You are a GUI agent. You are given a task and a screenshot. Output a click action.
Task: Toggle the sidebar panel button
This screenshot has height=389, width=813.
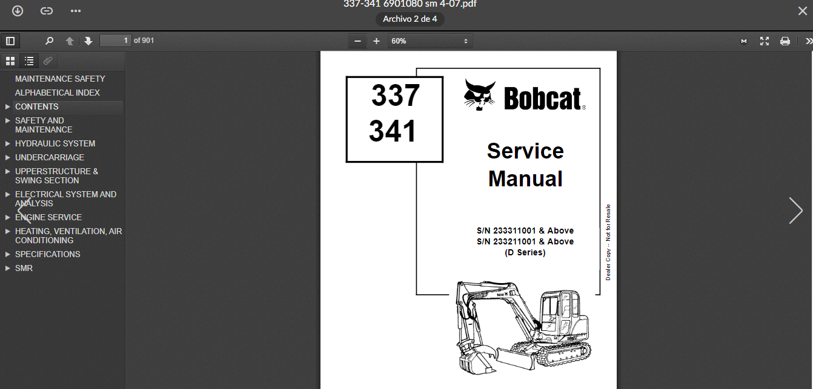10,41
